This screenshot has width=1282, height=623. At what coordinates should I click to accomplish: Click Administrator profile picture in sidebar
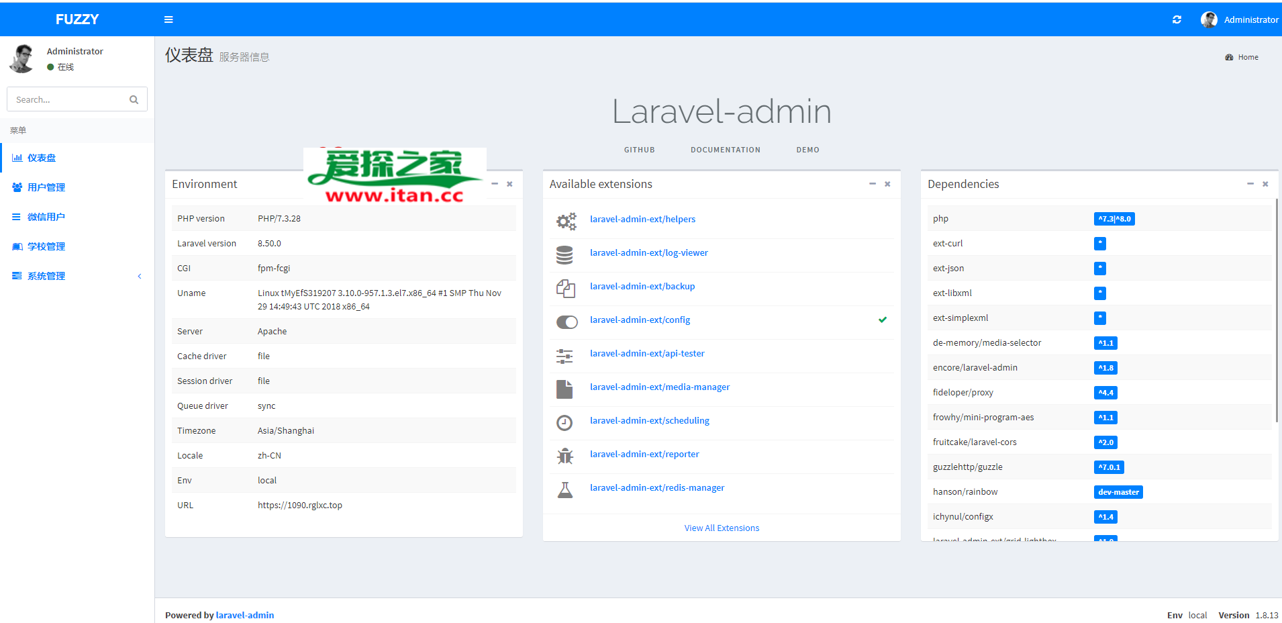pyautogui.click(x=22, y=58)
